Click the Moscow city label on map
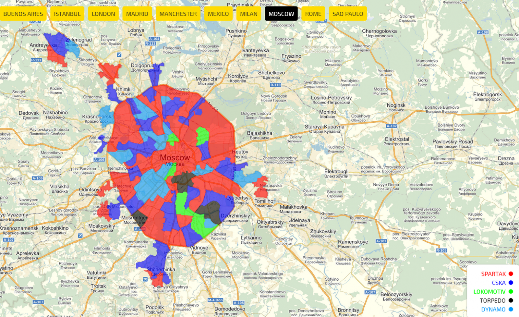 coord(175,158)
